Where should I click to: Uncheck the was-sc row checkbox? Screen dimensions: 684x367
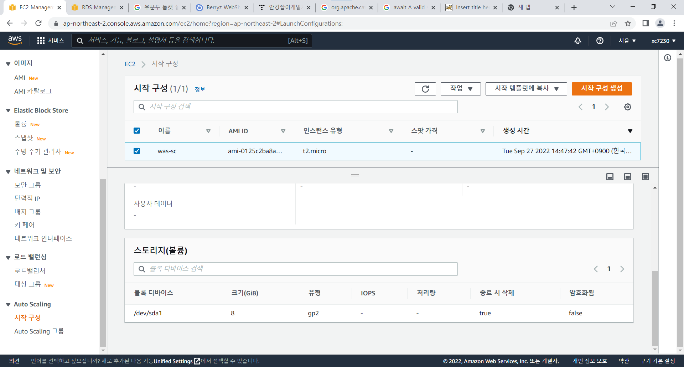pyautogui.click(x=137, y=151)
